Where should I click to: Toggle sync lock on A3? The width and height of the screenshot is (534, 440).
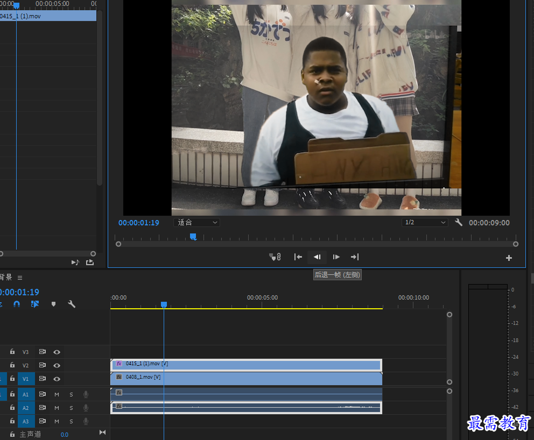click(x=42, y=421)
